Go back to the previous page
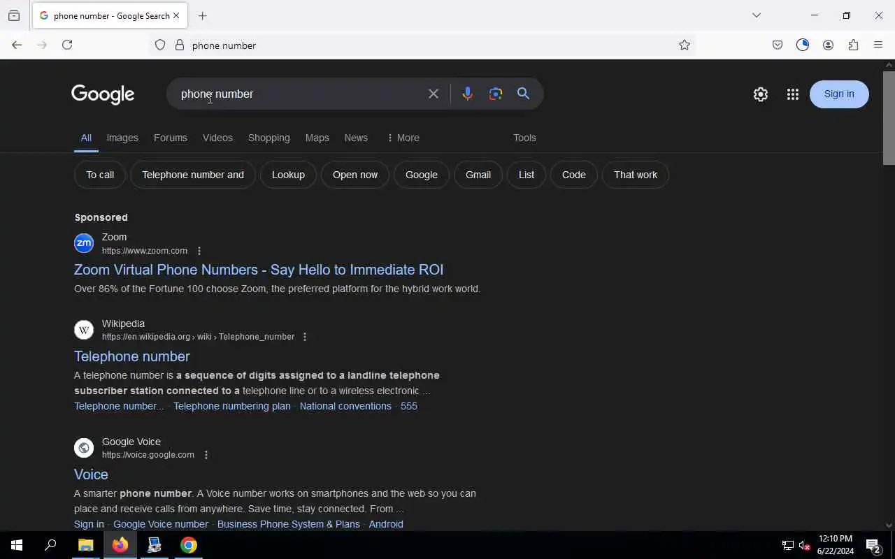 point(17,45)
